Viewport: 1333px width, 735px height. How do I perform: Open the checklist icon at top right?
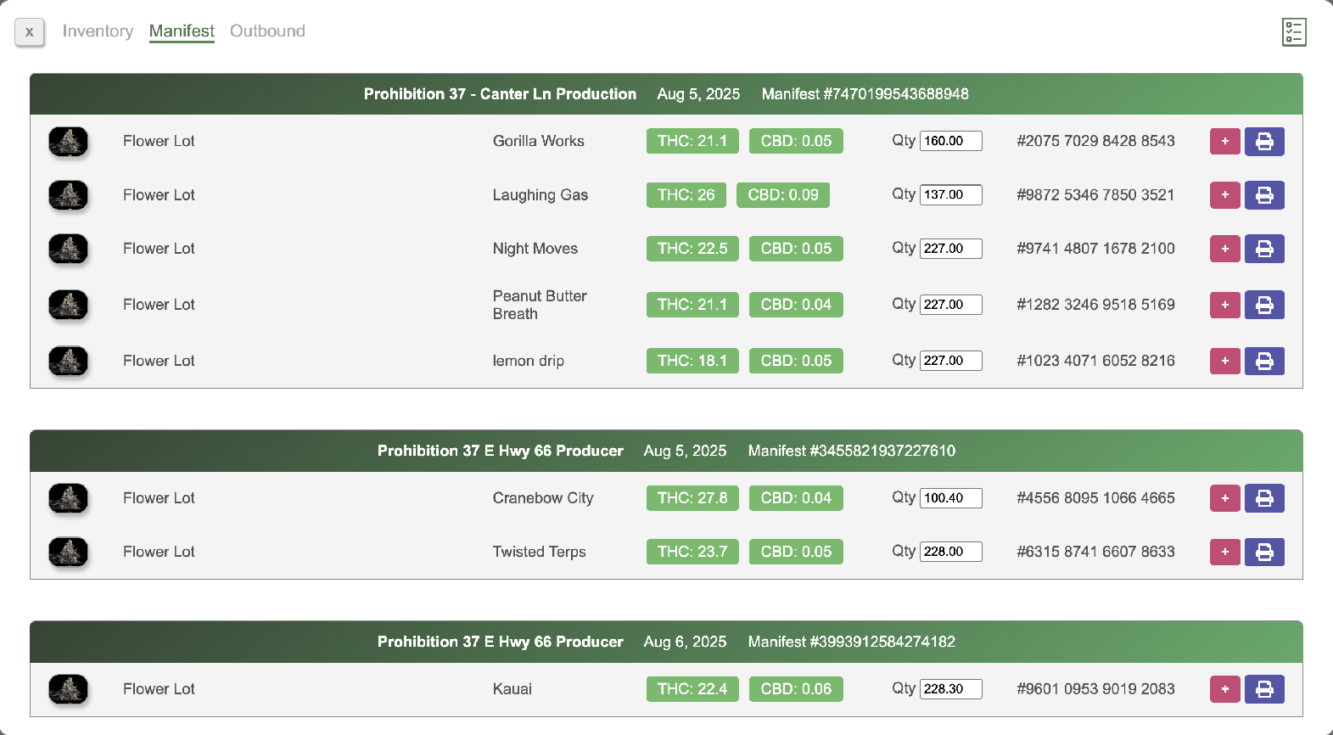click(1293, 32)
